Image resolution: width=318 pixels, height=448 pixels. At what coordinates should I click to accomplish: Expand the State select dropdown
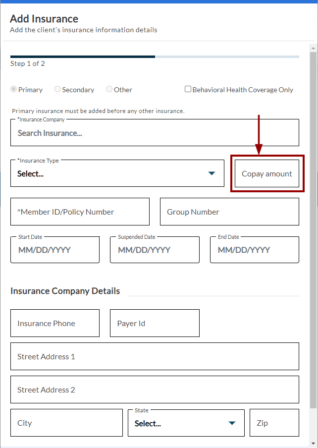point(186,423)
